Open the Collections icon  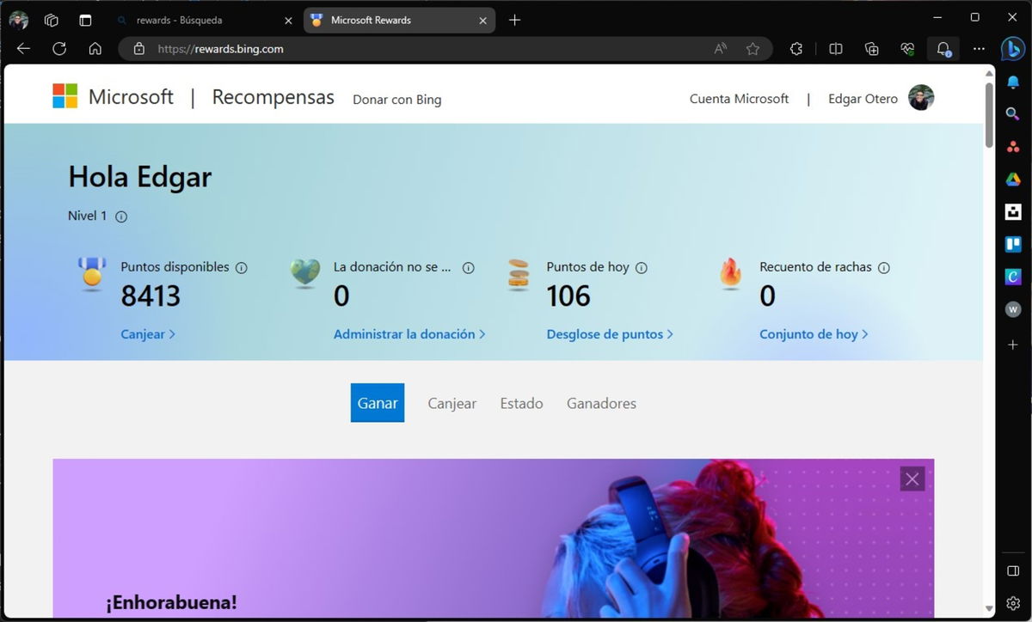click(x=872, y=49)
